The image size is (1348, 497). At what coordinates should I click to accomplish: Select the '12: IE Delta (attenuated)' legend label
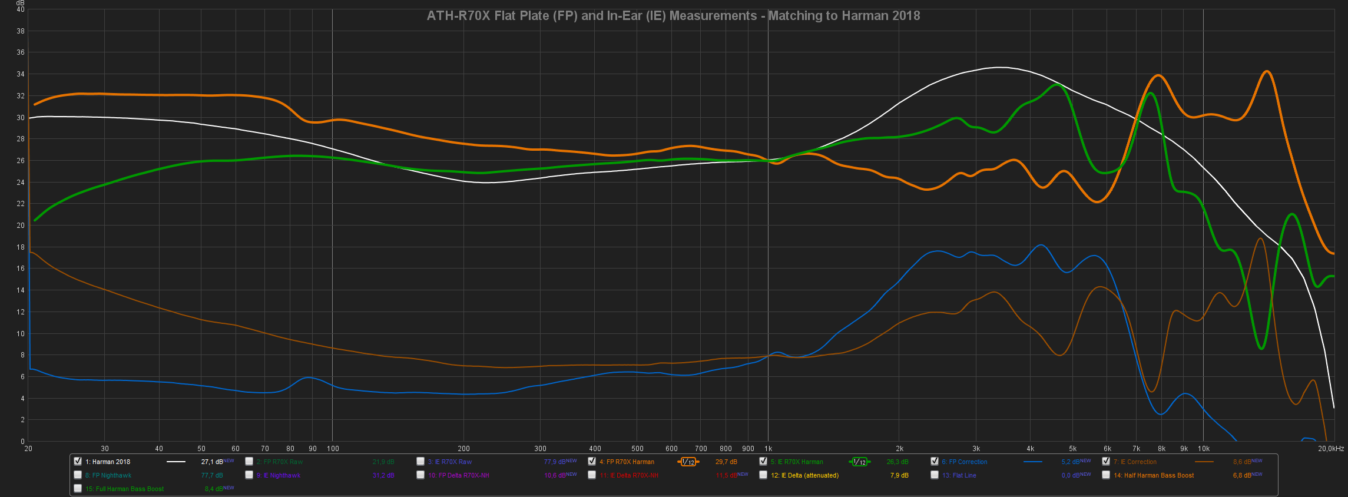tap(805, 475)
